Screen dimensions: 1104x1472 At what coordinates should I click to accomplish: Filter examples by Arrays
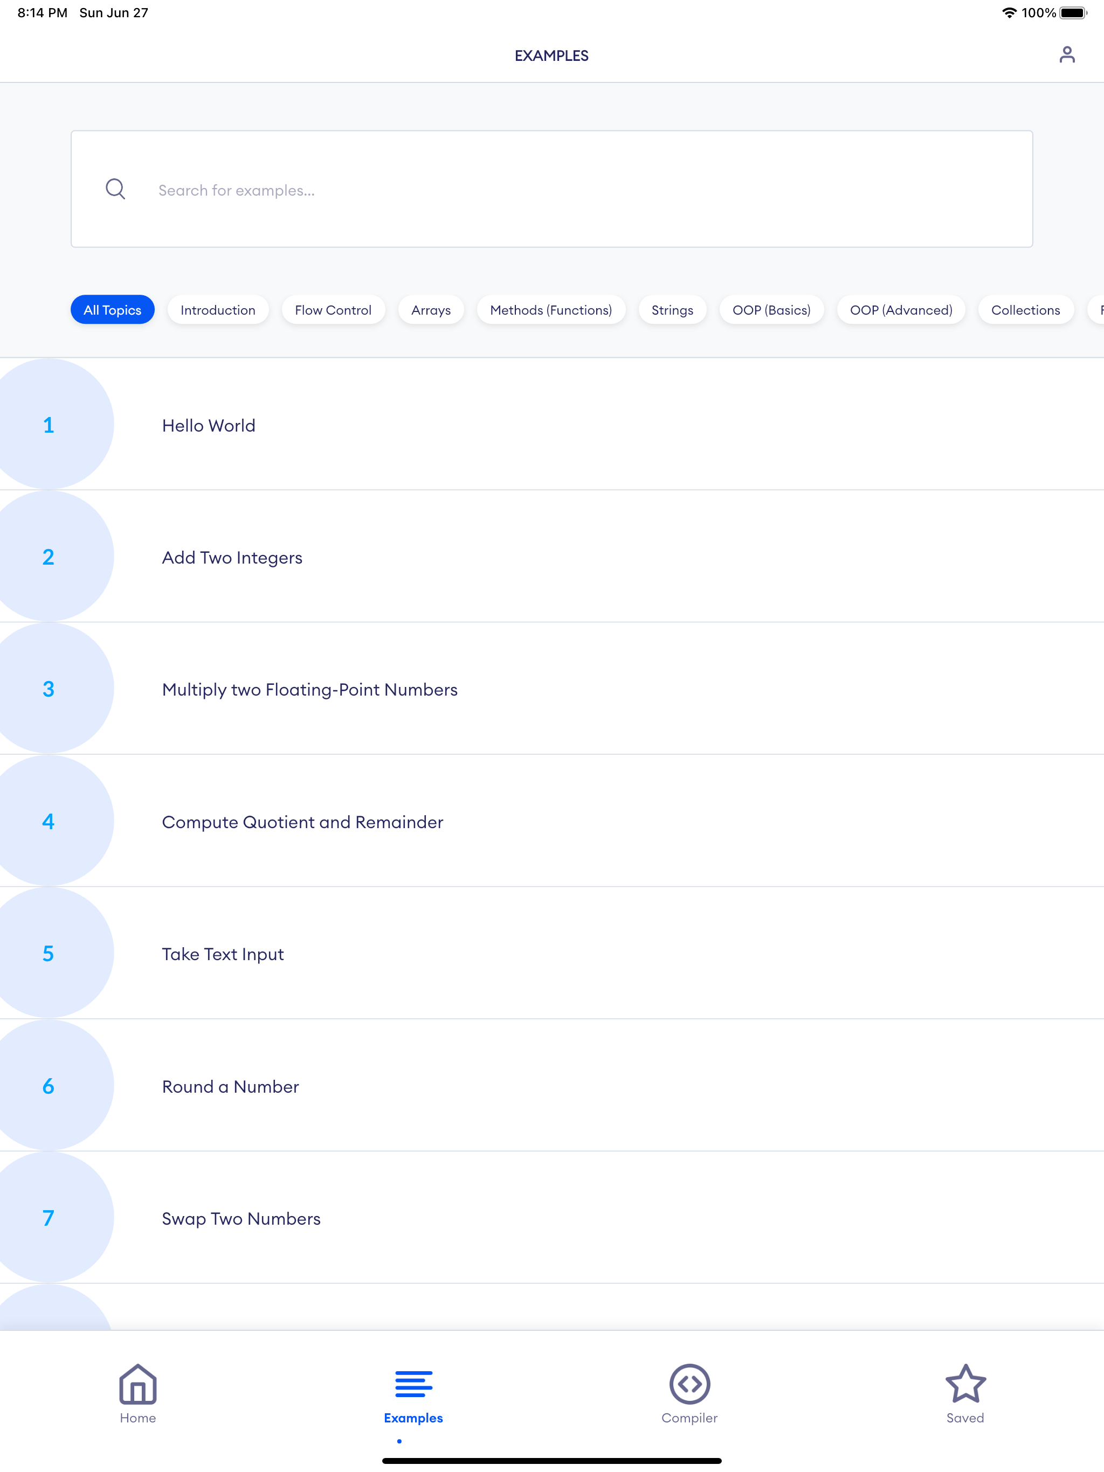click(x=431, y=310)
